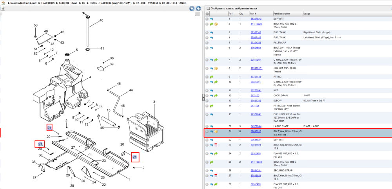This screenshot has height=189, width=392.
Task: Click the package box icon for 844-12025
Action: (216, 24)
